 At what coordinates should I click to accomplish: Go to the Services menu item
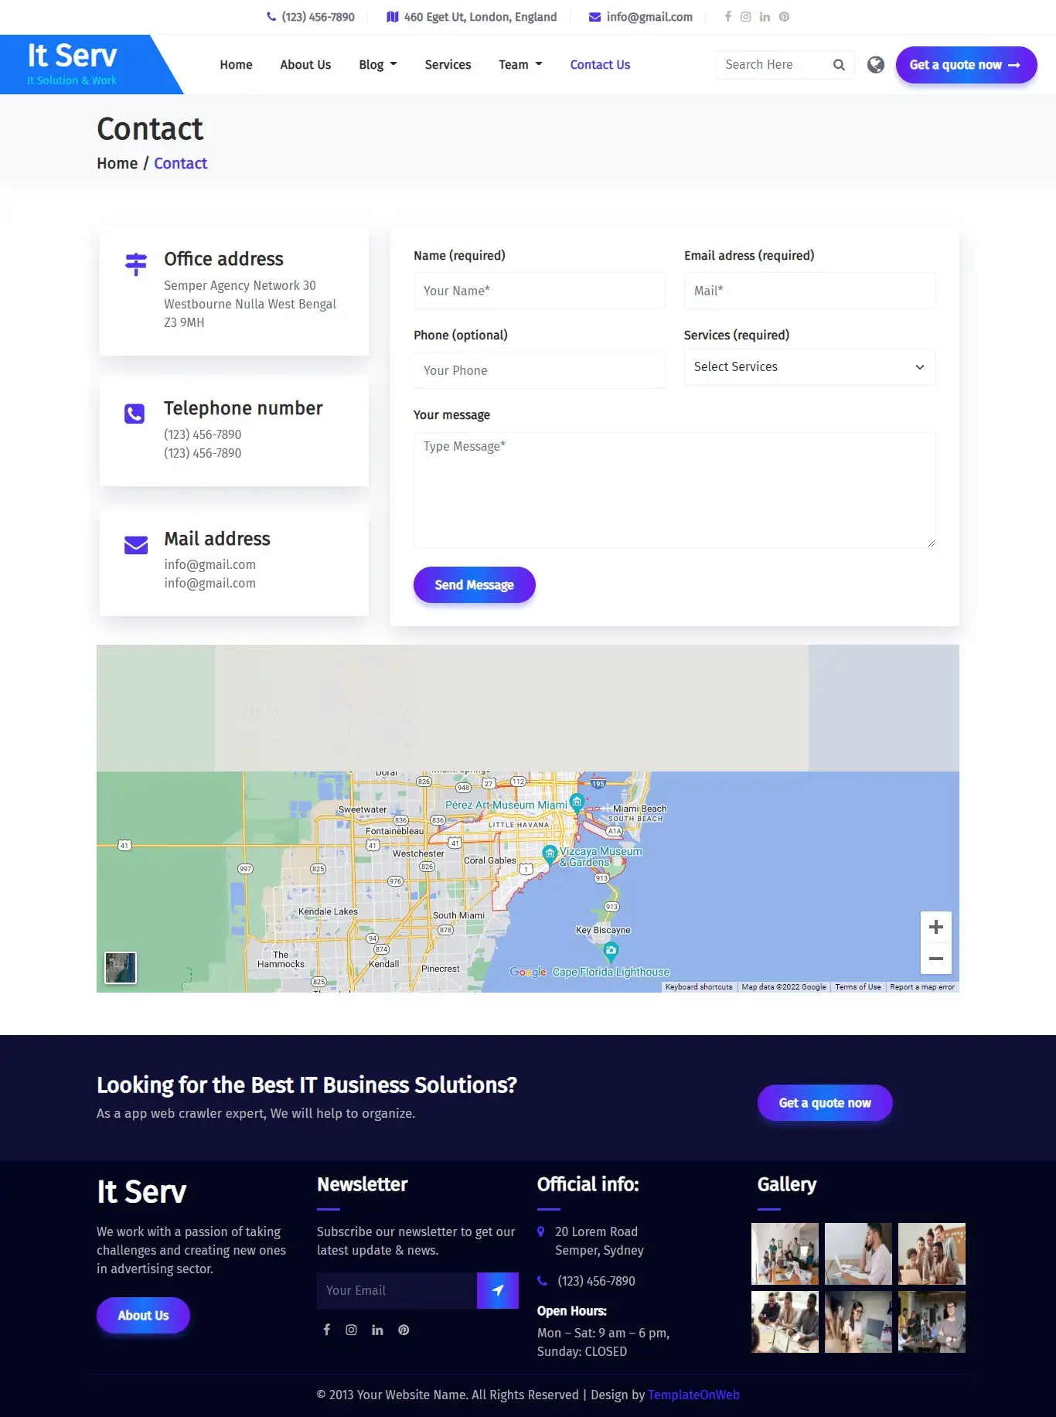[448, 65]
